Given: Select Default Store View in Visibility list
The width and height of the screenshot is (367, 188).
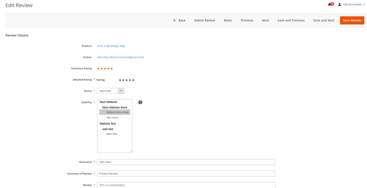Looking at the screenshot, I should (x=117, y=112).
